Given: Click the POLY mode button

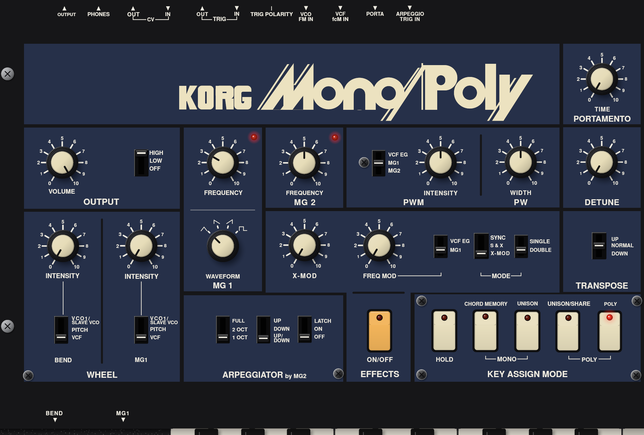Looking at the screenshot, I should pyautogui.click(x=610, y=331).
